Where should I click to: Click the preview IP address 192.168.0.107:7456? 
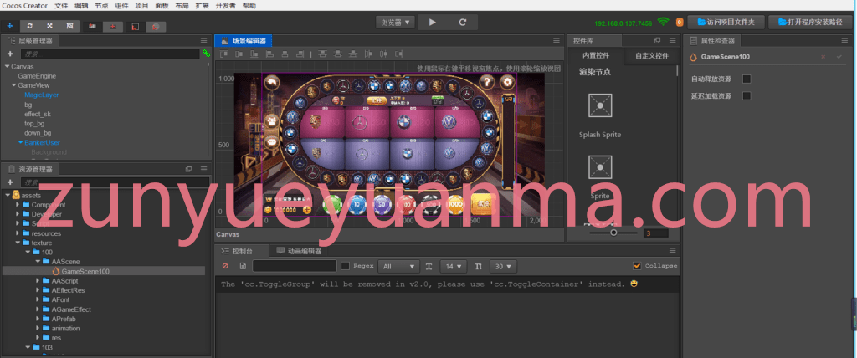(x=623, y=23)
